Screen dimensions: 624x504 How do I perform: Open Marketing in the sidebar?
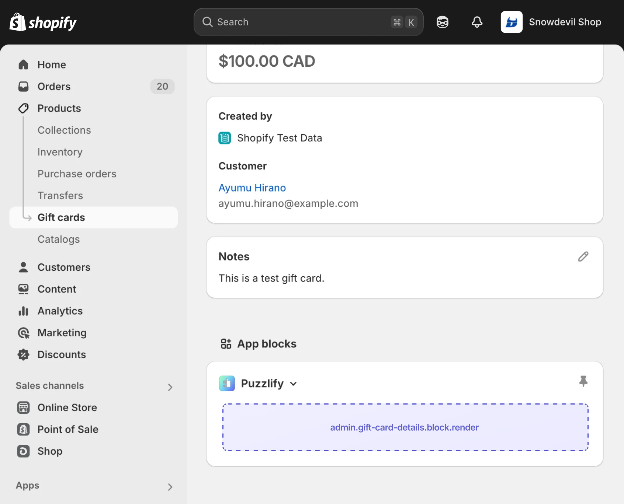(94, 333)
